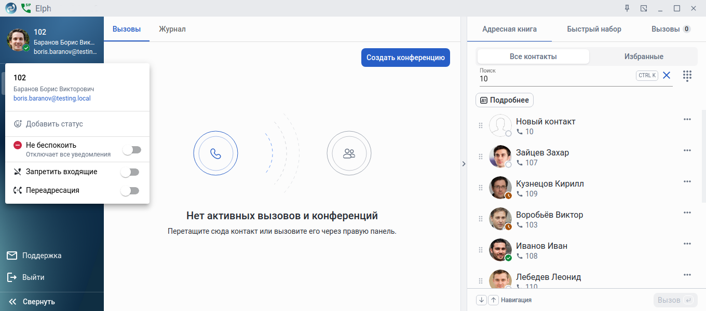Click the Поиск search input field
Screen dimensions: 706x311
point(555,79)
